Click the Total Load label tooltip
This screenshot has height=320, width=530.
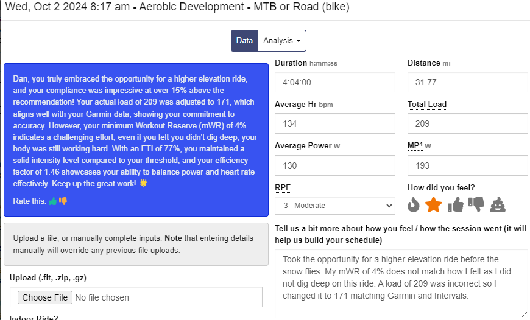pyautogui.click(x=427, y=105)
